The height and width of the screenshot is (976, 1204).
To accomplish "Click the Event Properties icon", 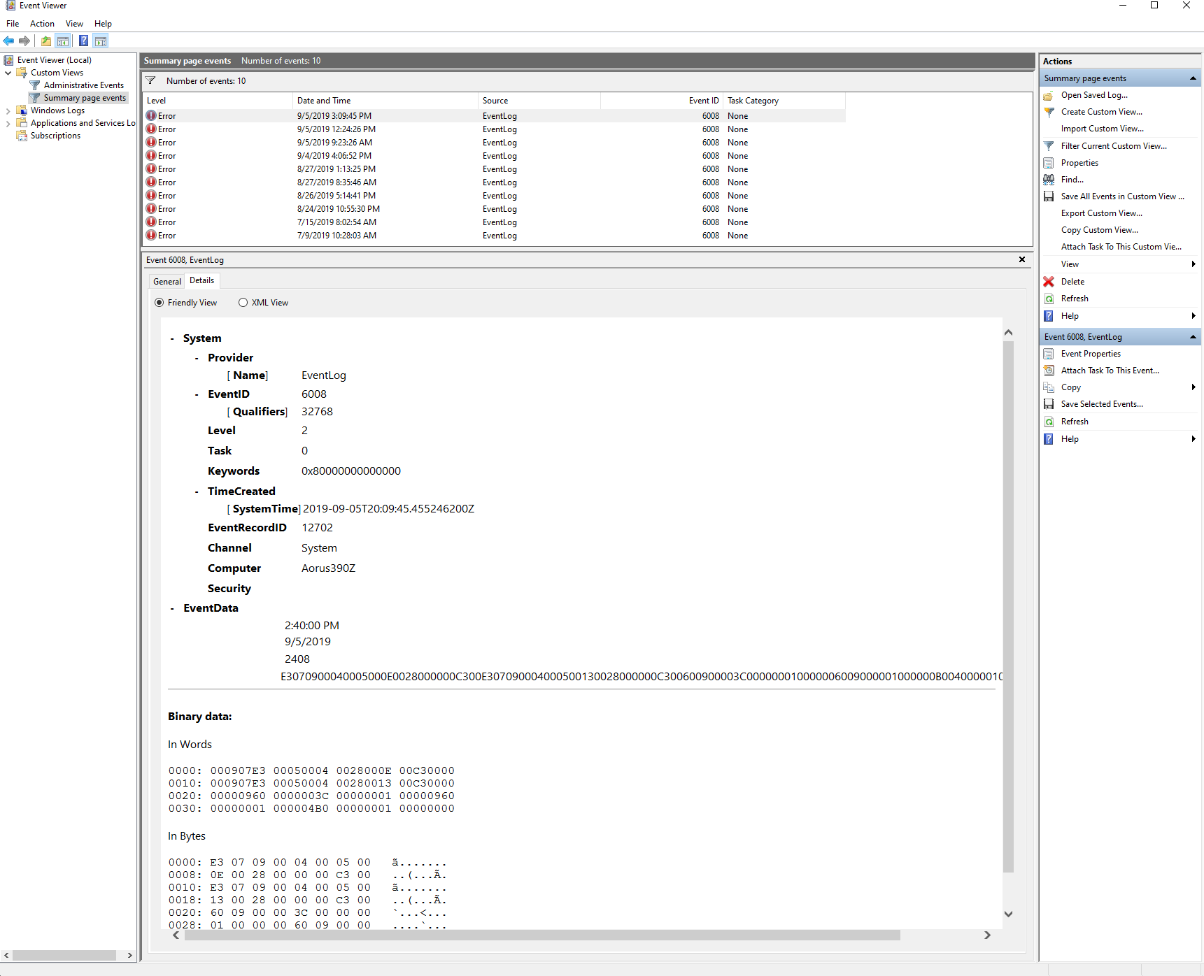I will pyautogui.click(x=1049, y=354).
